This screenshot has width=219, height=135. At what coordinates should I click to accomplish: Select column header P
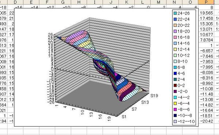(x=206, y=2)
